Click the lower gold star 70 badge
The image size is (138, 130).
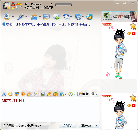pos(133,98)
